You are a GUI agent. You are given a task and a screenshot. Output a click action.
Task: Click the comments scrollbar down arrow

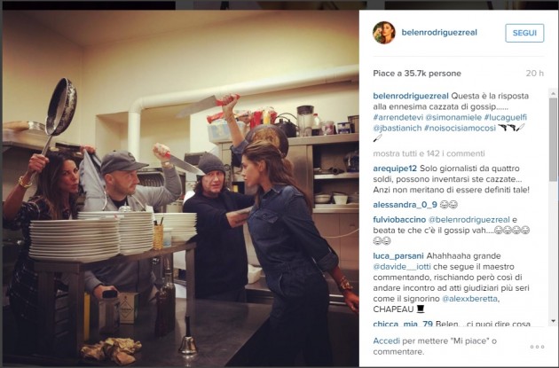pyautogui.click(x=553, y=321)
